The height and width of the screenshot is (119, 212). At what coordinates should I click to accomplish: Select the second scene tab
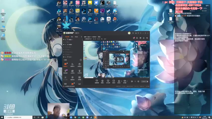72,37
